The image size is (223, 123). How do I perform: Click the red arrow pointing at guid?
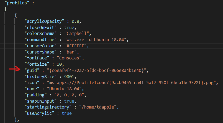(15, 69)
